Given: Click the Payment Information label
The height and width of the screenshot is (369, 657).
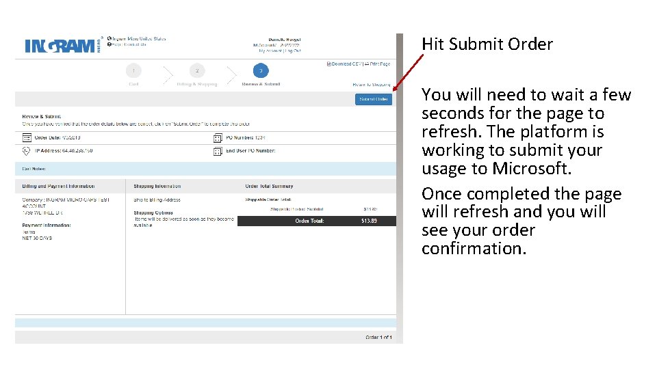Looking at the screenshot, I should (x=47, y=225).
